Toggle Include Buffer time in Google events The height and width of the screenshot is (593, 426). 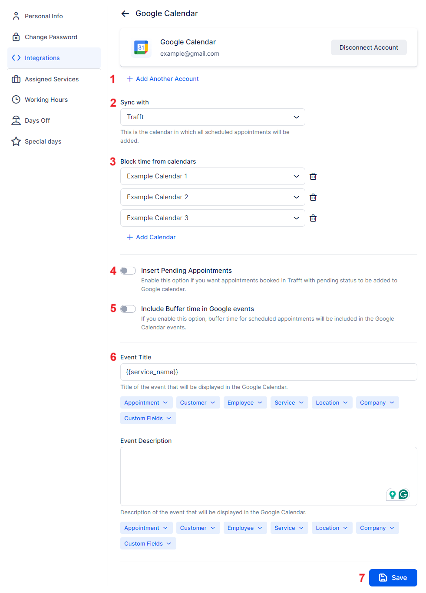pos(128,308)
